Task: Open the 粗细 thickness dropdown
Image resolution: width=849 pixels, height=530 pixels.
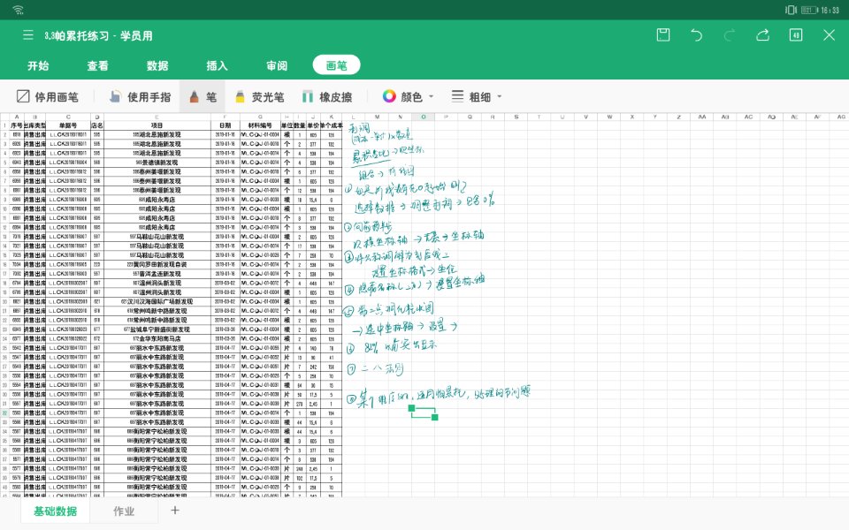Action: tap(477, 97)
